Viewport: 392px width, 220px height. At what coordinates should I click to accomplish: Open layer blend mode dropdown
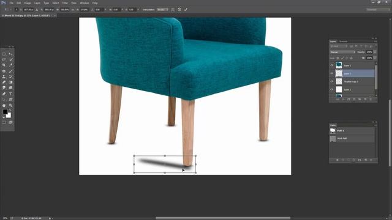pos(342,52)
